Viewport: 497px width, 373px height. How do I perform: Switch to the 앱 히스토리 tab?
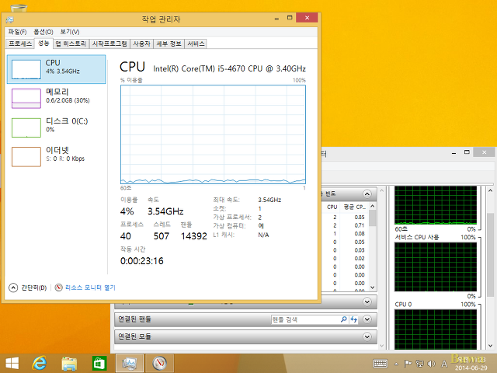[71, 44]
